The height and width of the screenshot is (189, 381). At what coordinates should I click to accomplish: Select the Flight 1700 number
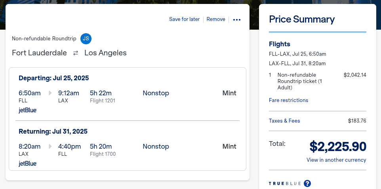[x=103, y=154]
